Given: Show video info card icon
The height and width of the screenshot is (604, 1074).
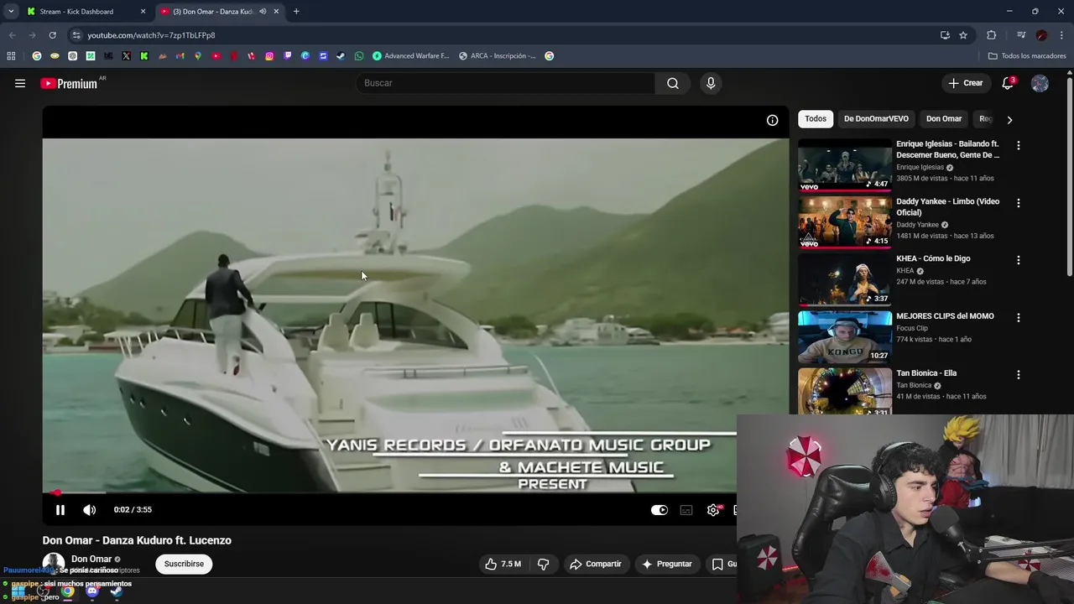Looking at the screenshot, I should tap(772, 120).
